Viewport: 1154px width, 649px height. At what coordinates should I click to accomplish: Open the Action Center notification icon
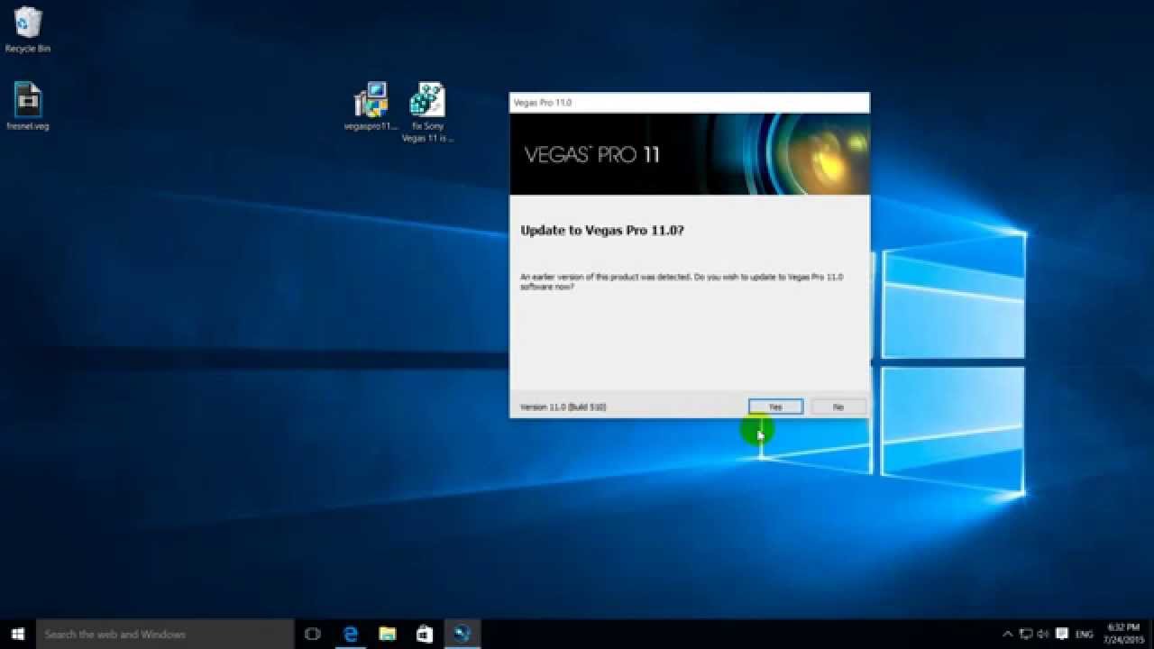pyautogui.click(x=1062, y=634)
